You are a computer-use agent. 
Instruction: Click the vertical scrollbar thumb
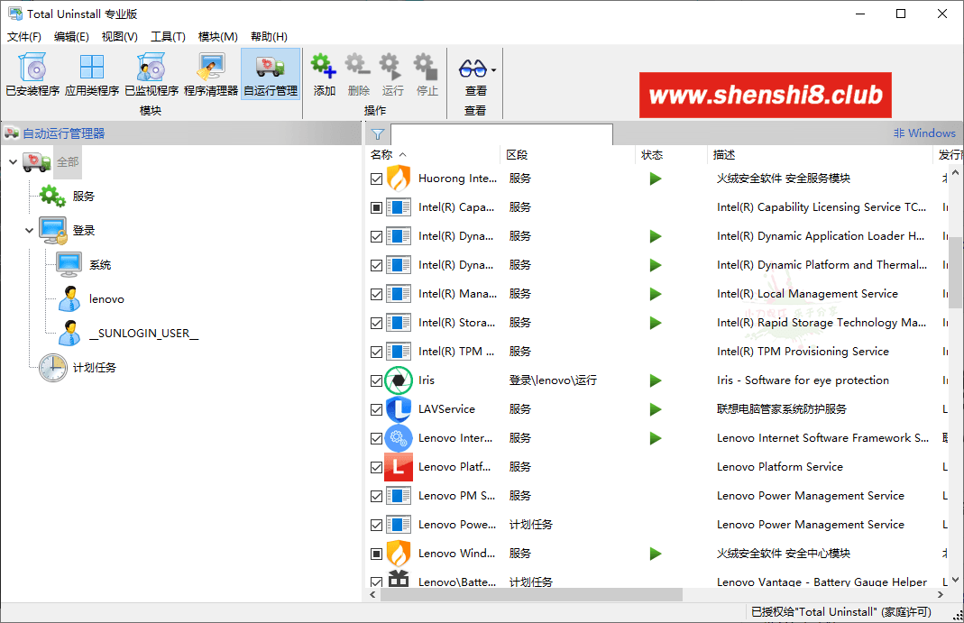[x=955, y=273]
